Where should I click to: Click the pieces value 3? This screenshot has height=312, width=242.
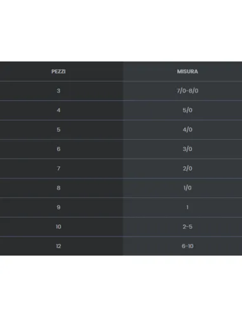click(x=58, y=91)
